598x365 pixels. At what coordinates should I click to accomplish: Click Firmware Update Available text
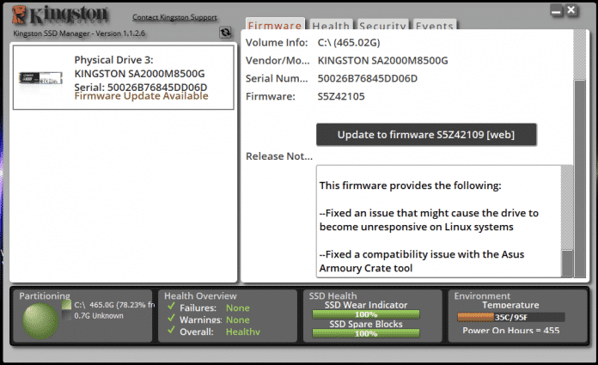point(141,96)
